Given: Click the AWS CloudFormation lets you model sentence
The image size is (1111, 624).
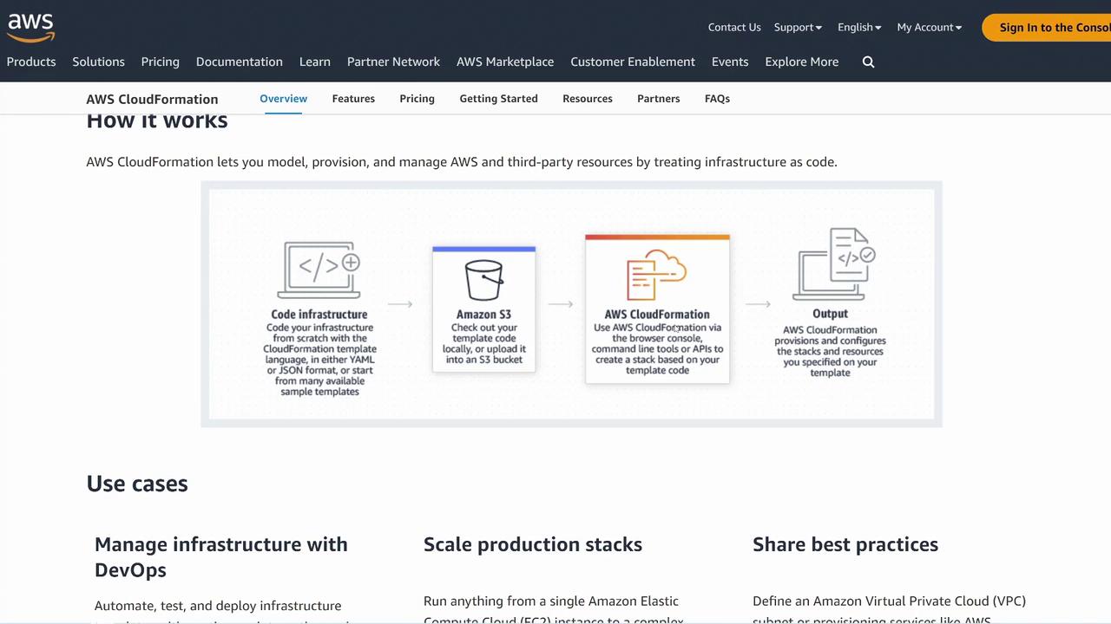Looking at the screenshot, I should pos(462,162).
